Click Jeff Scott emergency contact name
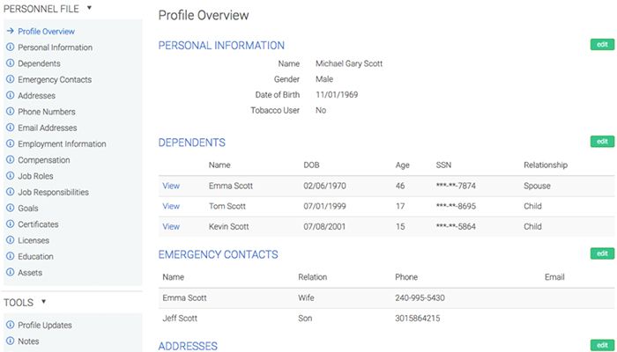Image resolution: width=617 pixels, height=352 pixels. pyautogui.click(x=180, y=319)
